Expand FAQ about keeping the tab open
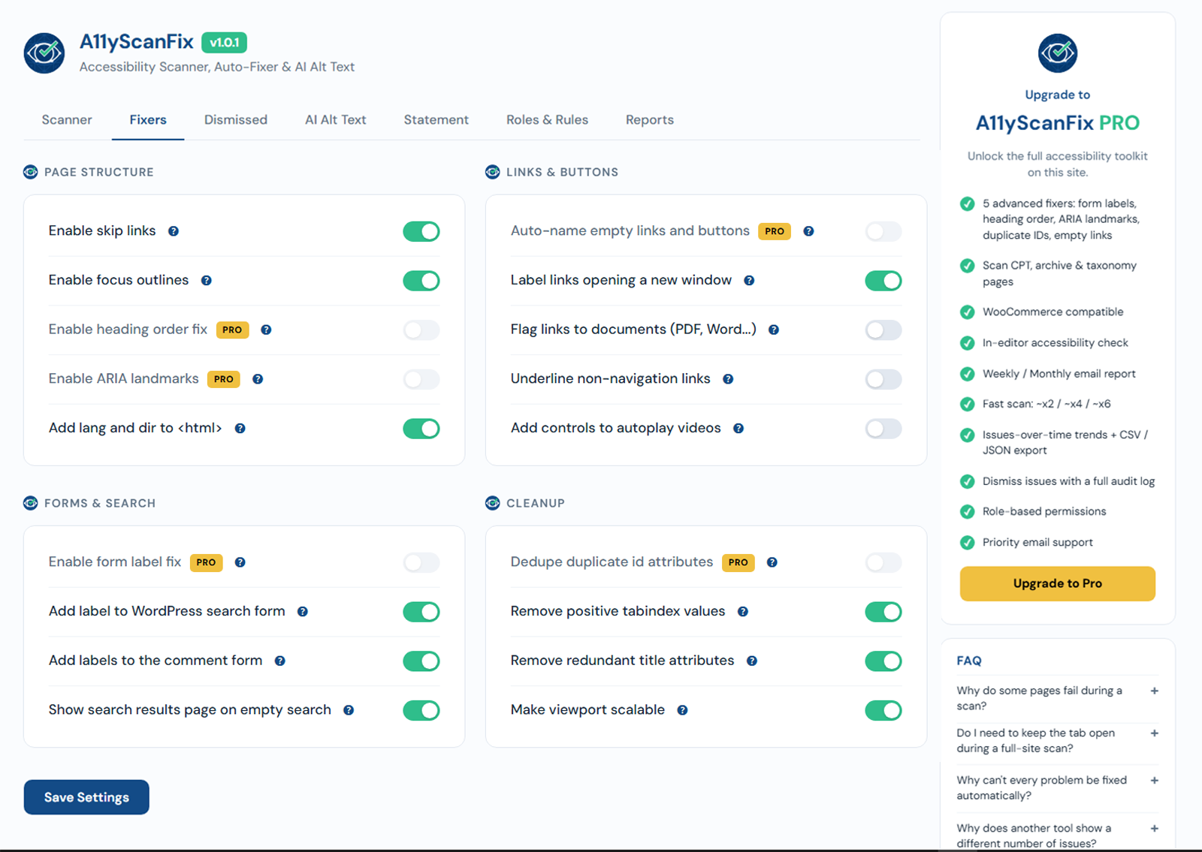The height and width of the screenshot is (852, 1202). click(1058, 741)
